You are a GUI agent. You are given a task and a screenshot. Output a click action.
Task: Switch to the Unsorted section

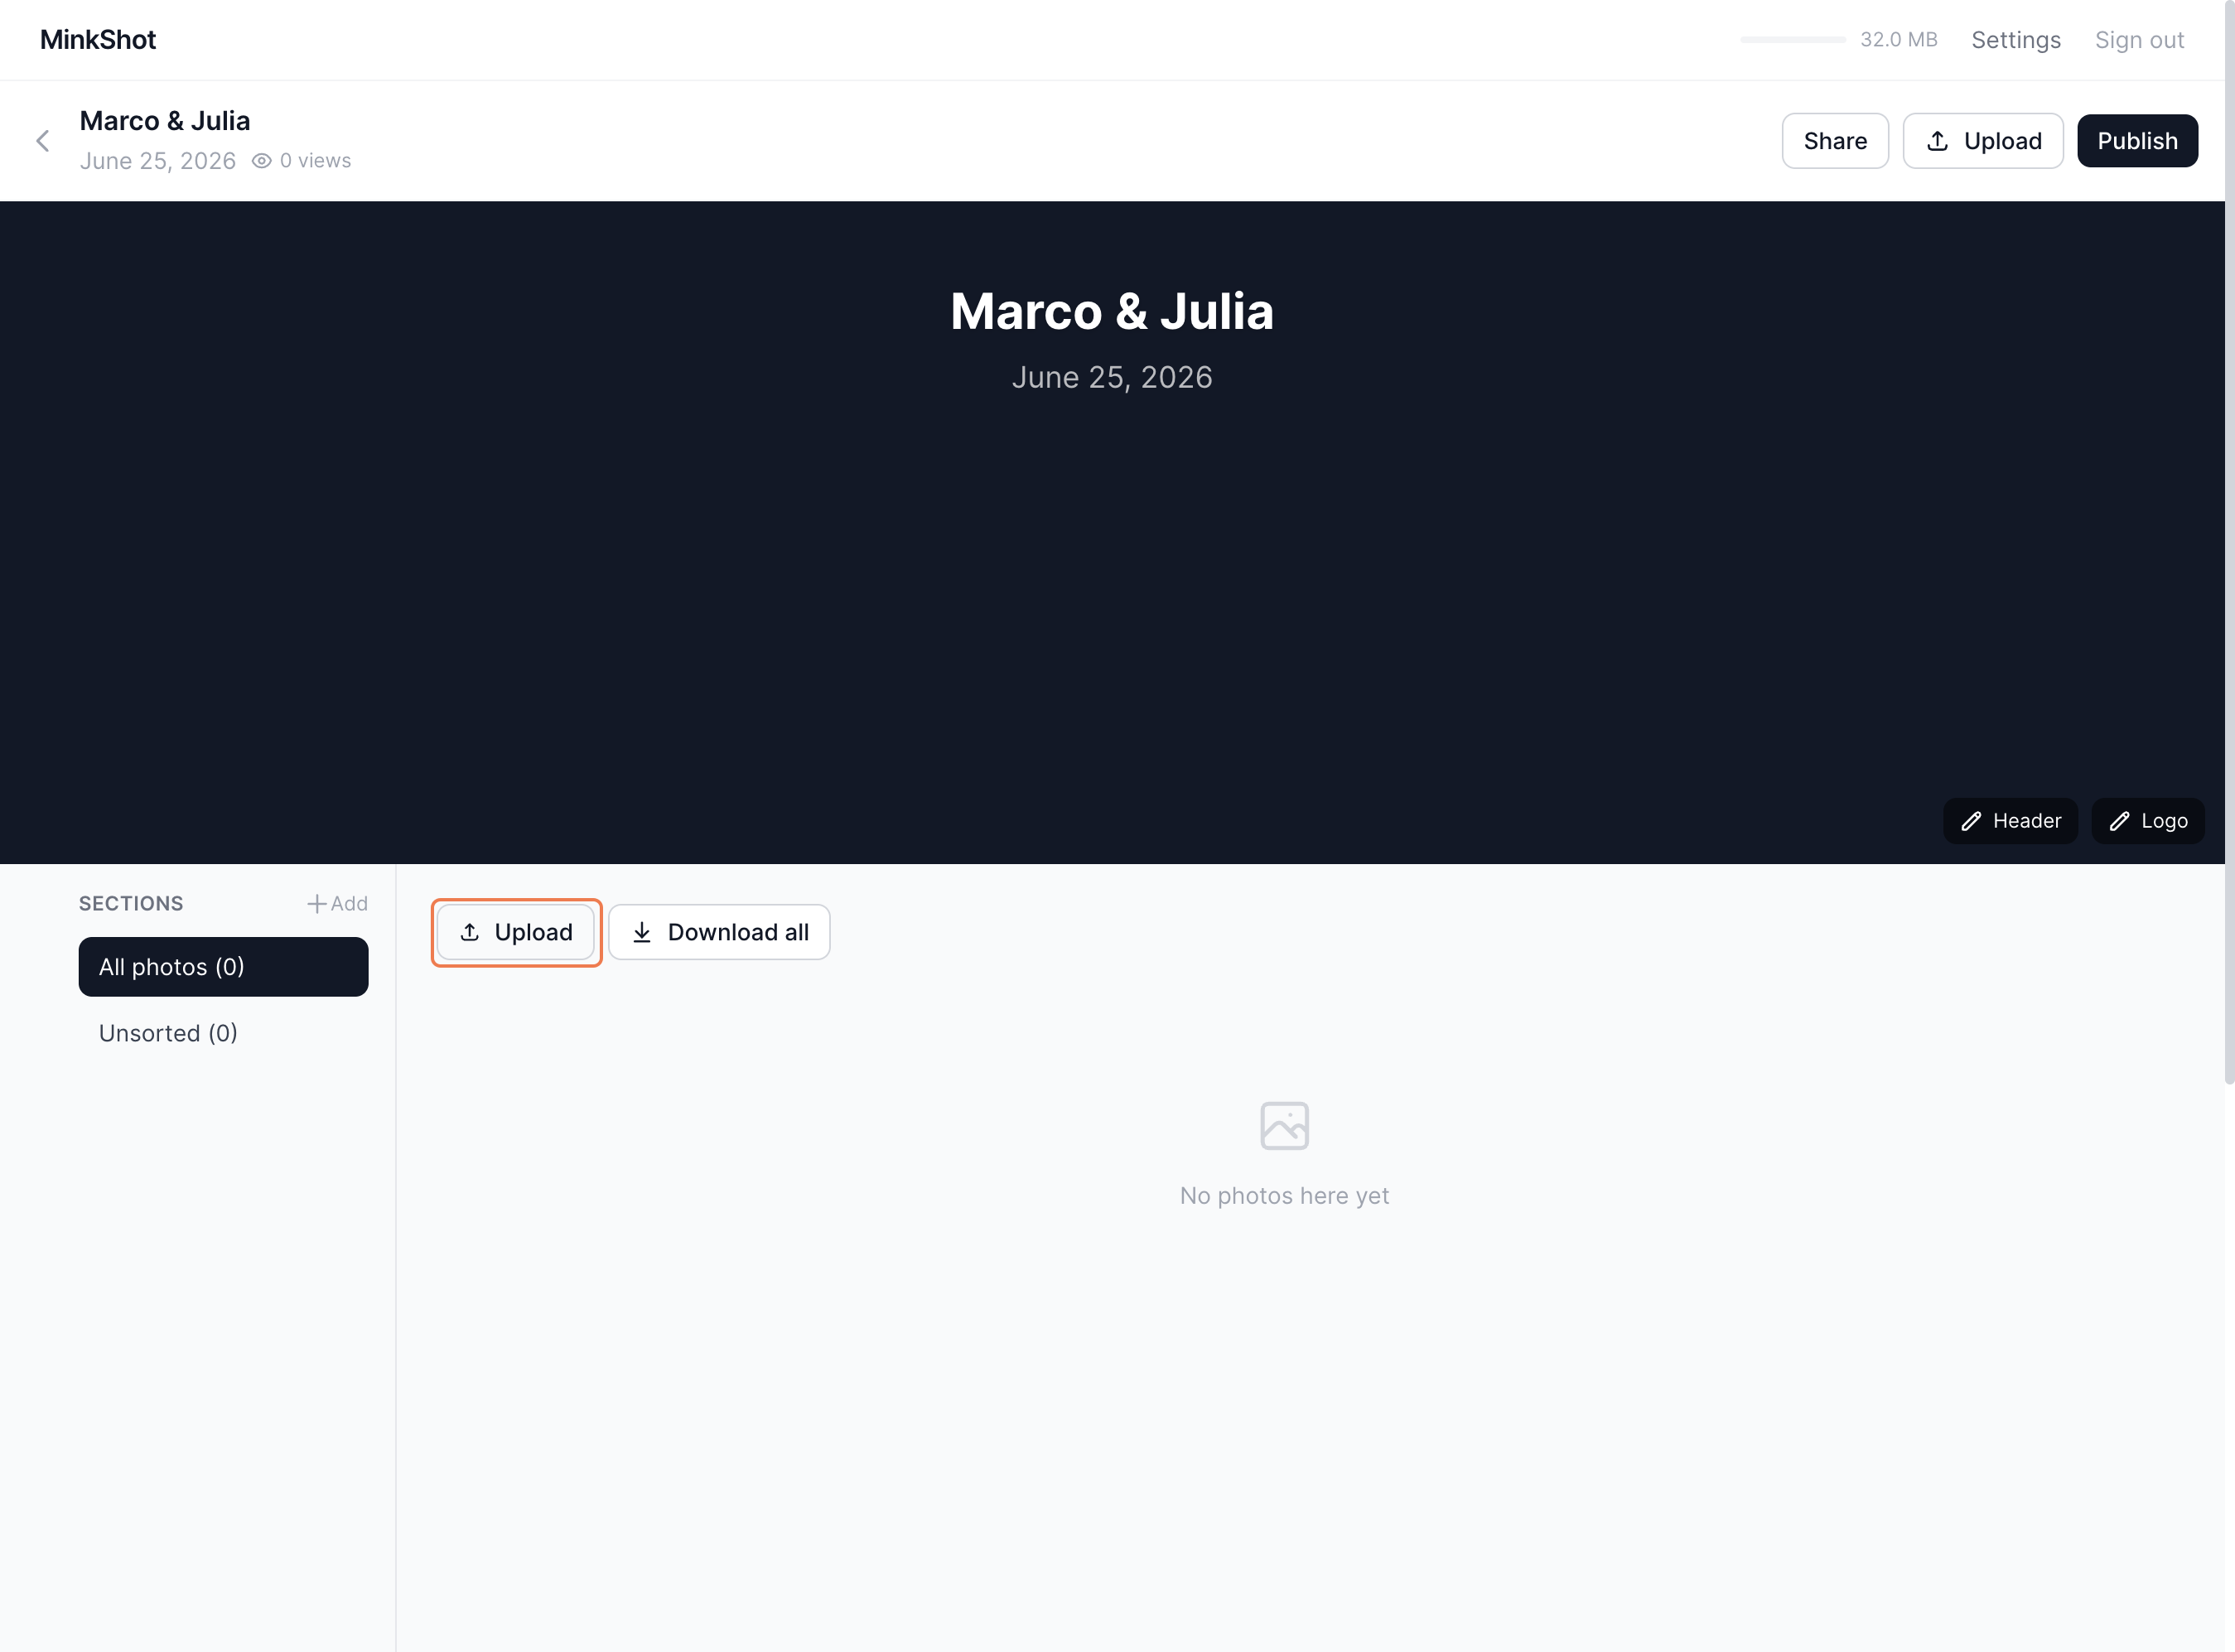click(x=168, y=1032)
